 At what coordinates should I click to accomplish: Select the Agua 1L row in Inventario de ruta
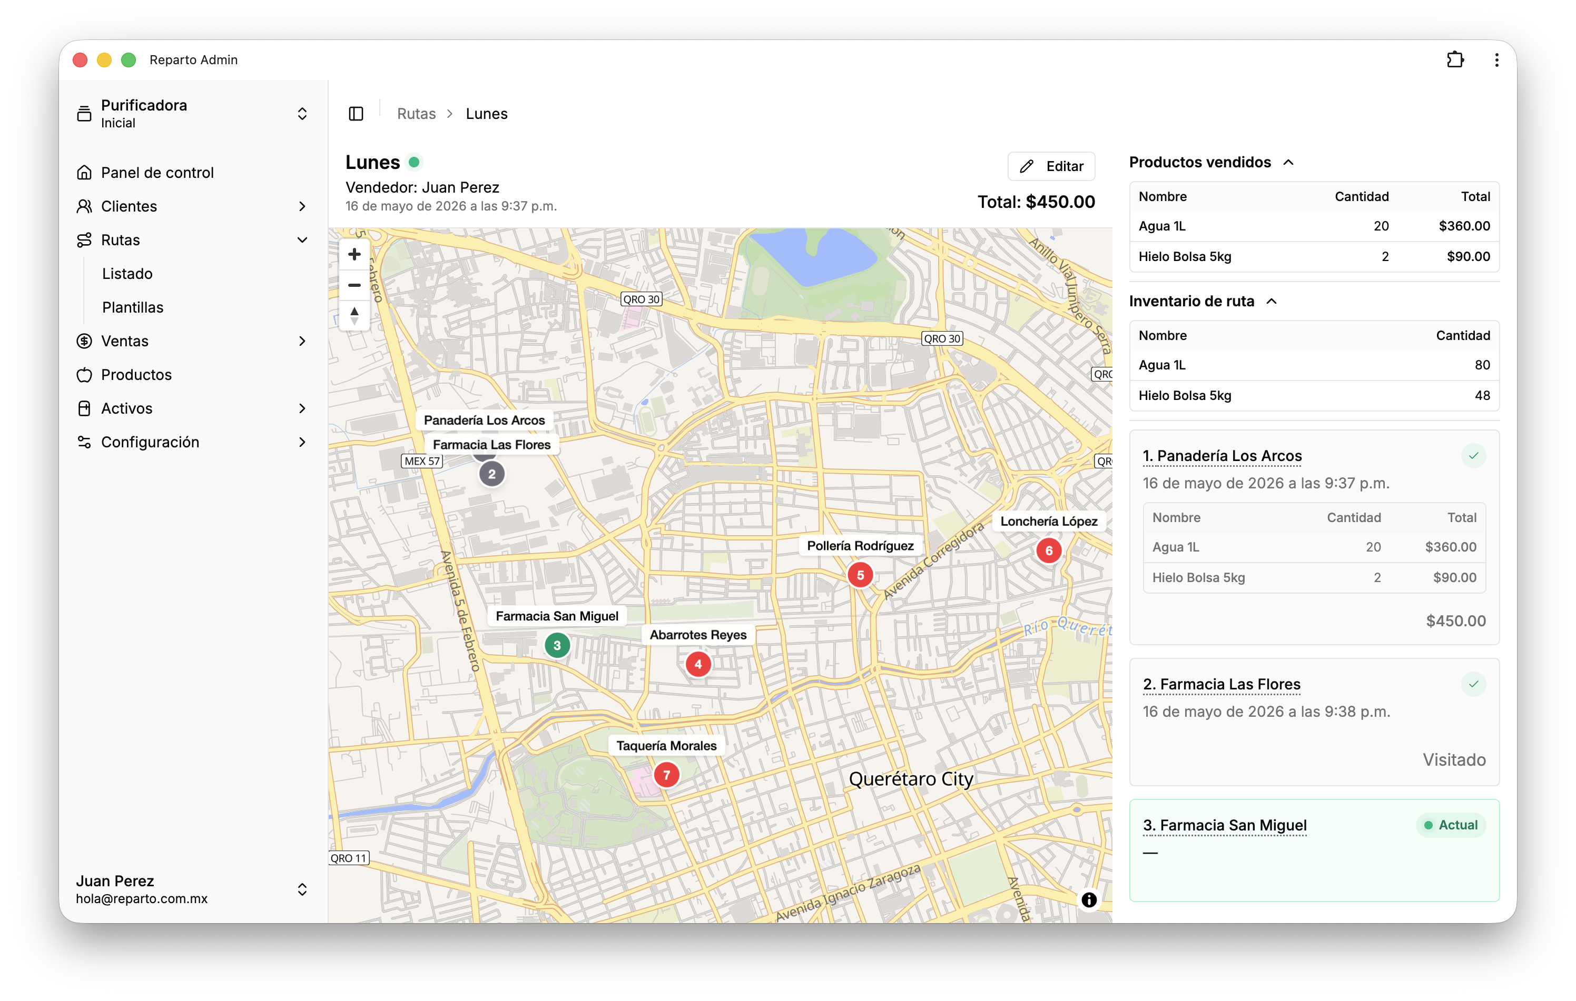click(1314, 365)
